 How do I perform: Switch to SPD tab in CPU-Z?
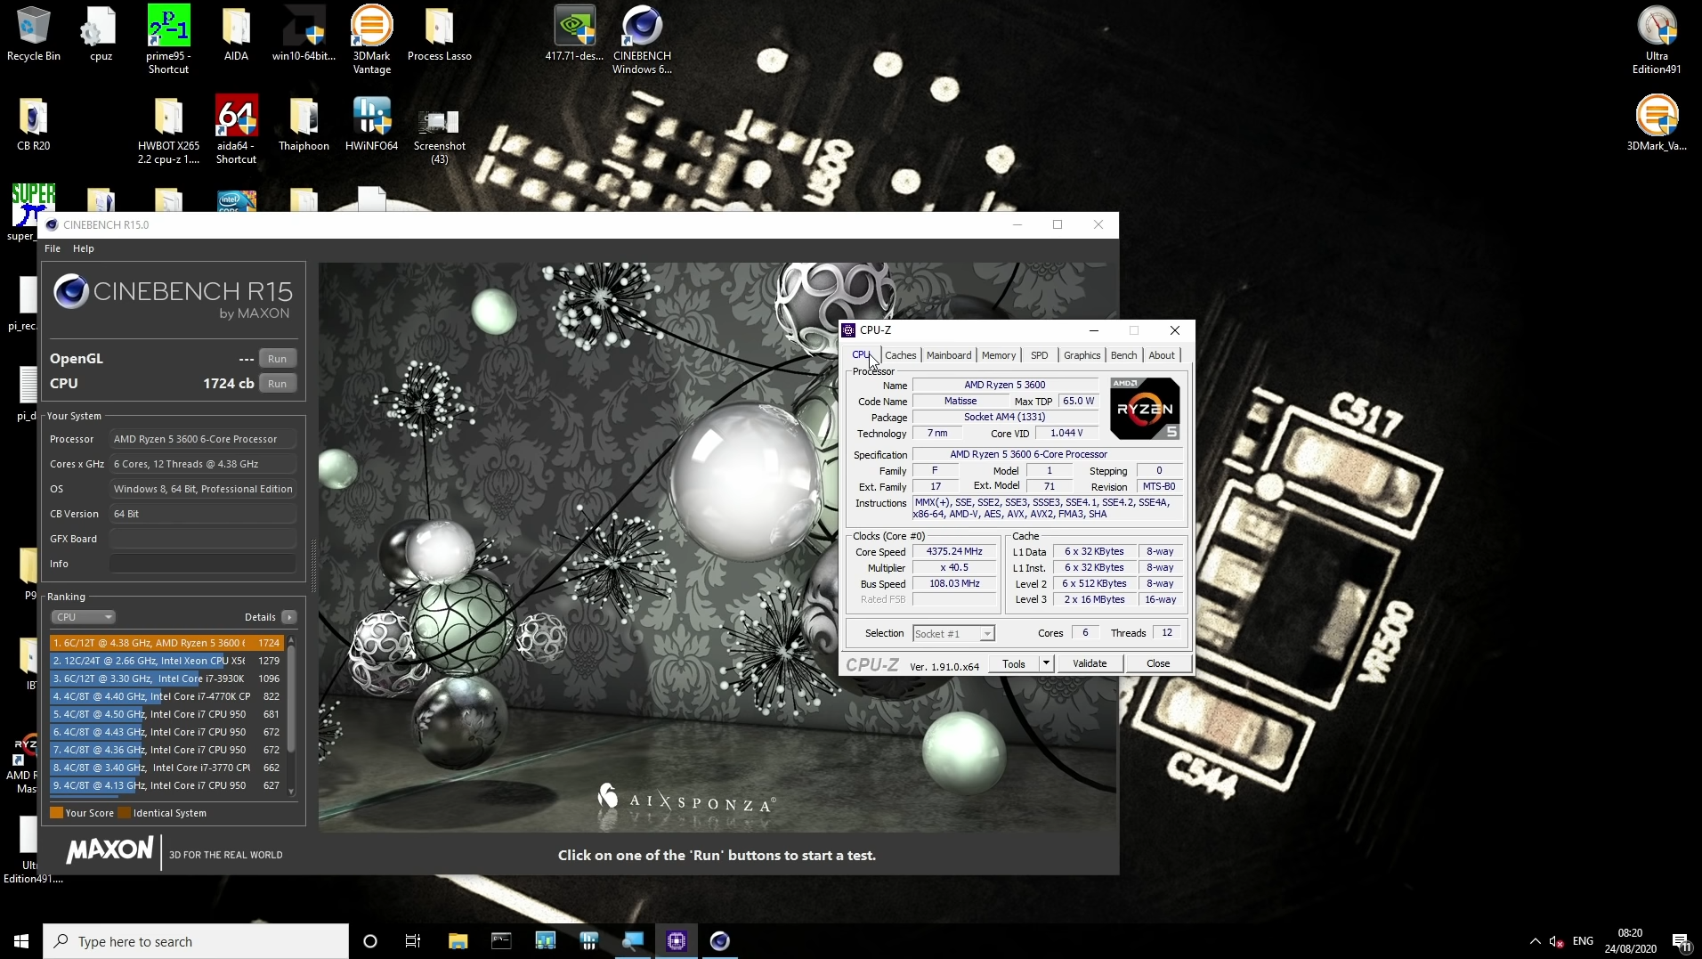[1039, 355]
